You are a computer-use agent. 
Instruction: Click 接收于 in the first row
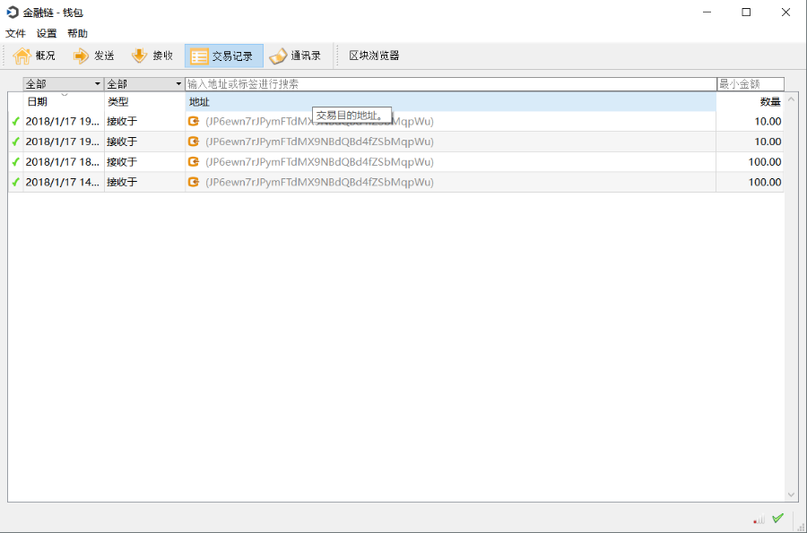point(122,121)
